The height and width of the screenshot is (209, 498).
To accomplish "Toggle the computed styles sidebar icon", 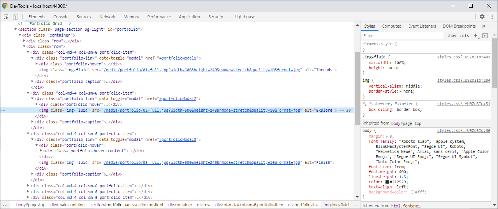I will pos(485,35).
